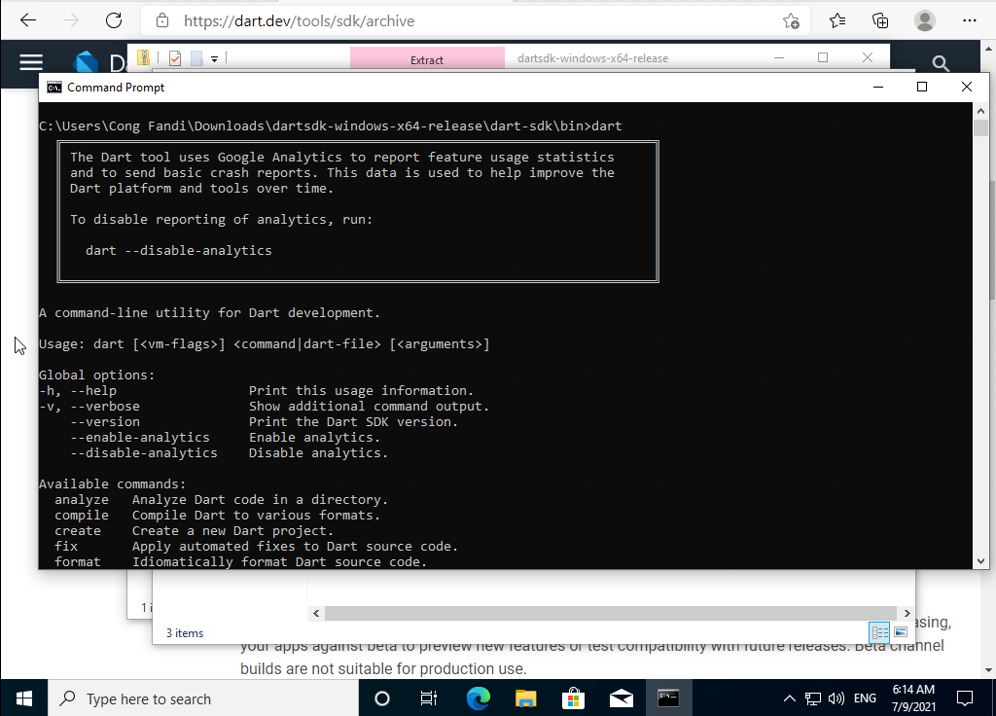Open the Favorites list in Edge
The image size is (996, 716).
pos(837,21)
